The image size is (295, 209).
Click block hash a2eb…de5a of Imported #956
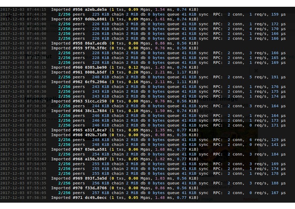pyautogui.click(x=96, y=9)
